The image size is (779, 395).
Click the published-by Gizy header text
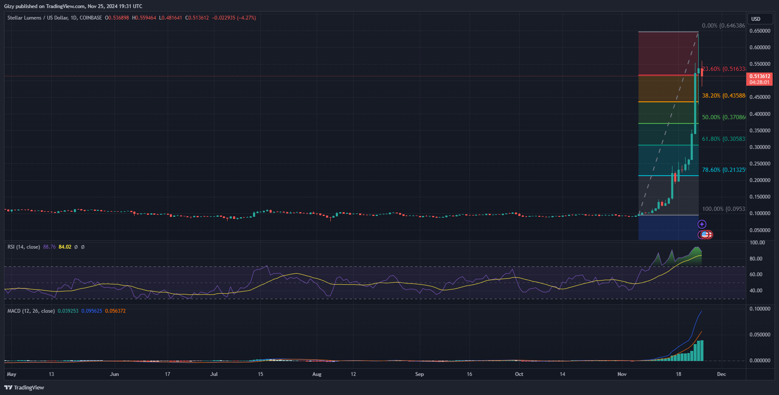pos(73,6)
